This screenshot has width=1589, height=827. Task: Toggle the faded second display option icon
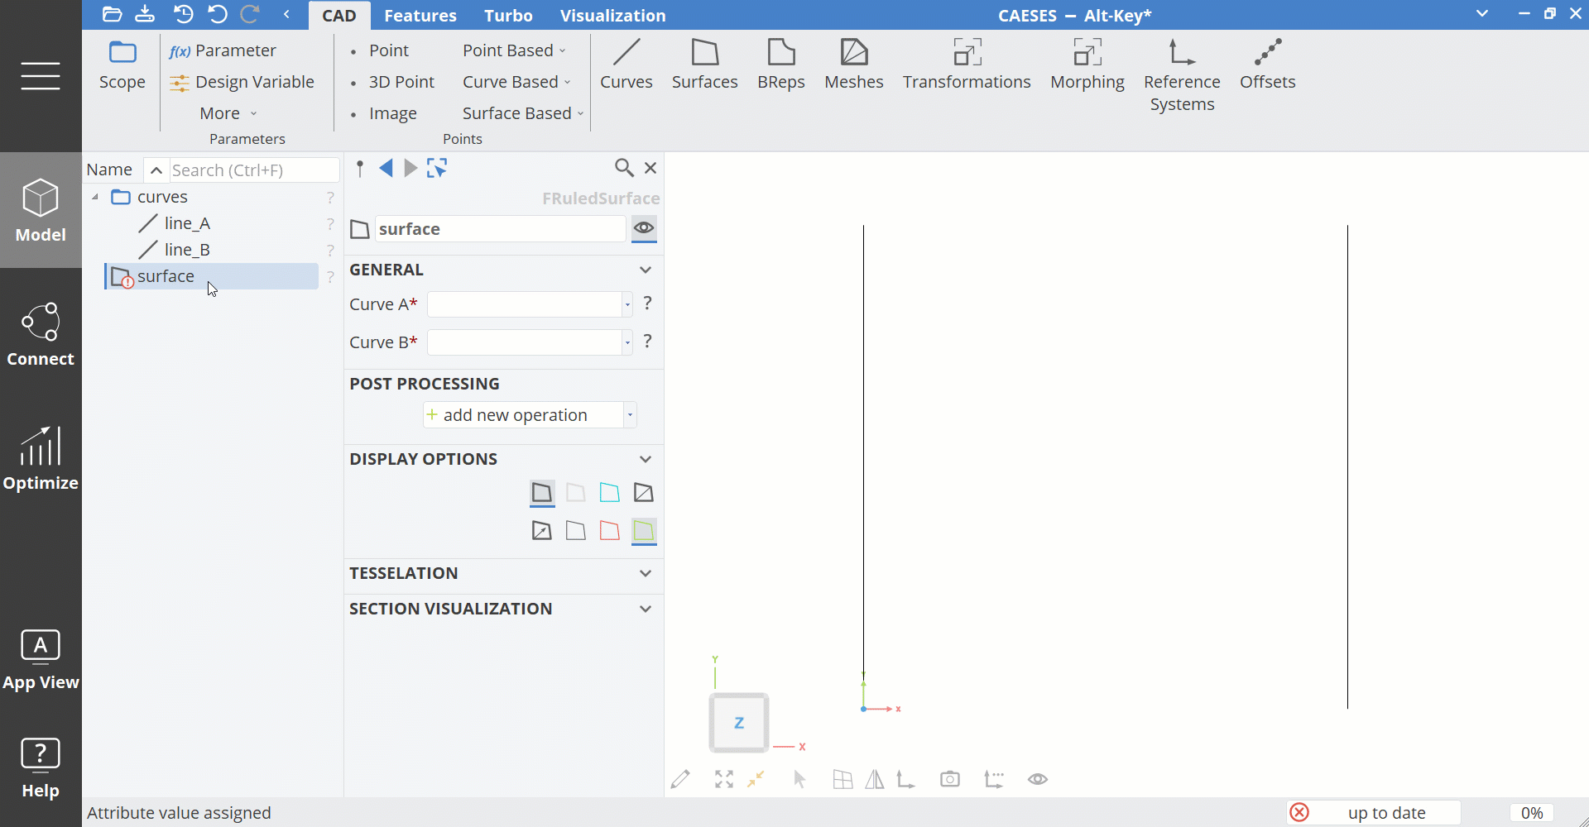(576, 493)
